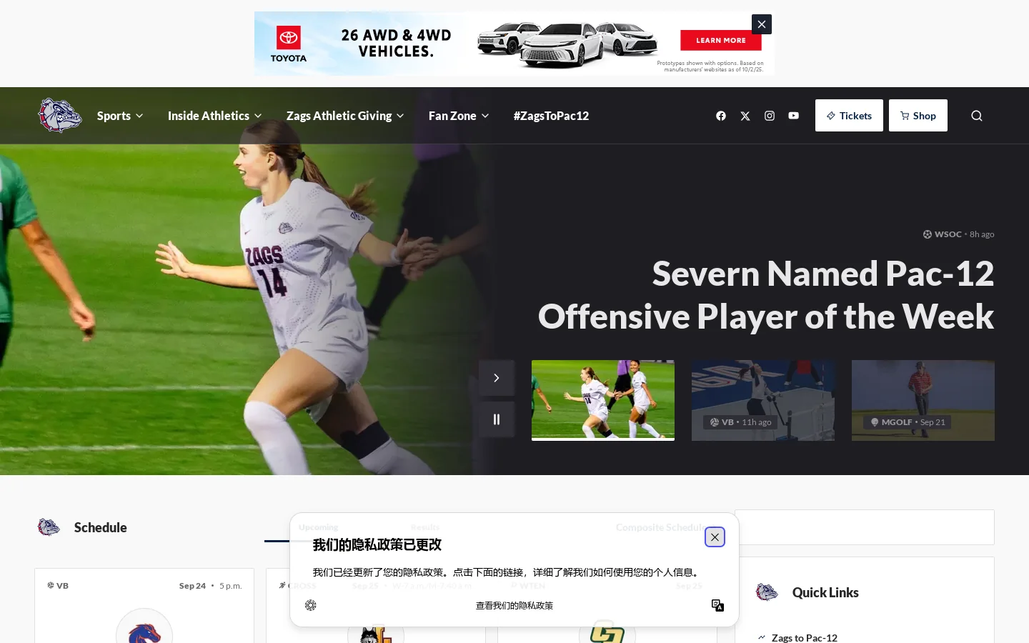Click the Tickets button
1029x643 pixels.
pos(849,116)
